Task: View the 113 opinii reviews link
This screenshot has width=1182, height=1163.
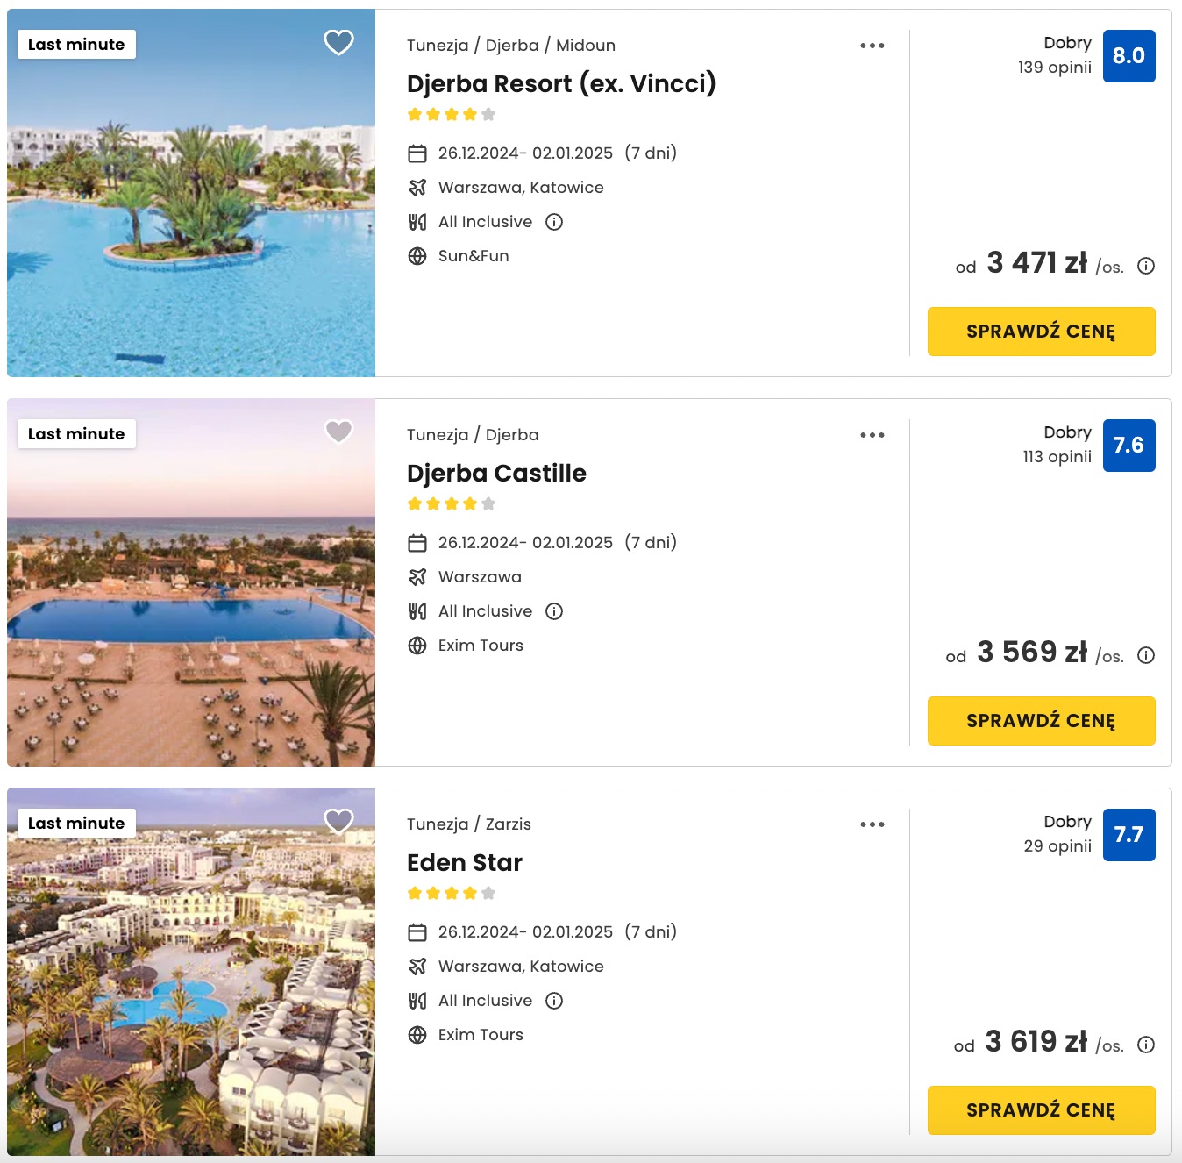Action: click(1057, 457)
